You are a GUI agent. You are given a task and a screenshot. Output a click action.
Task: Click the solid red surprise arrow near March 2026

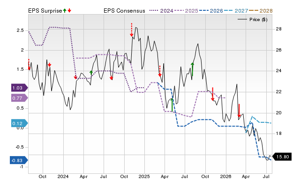pos(239,111)
